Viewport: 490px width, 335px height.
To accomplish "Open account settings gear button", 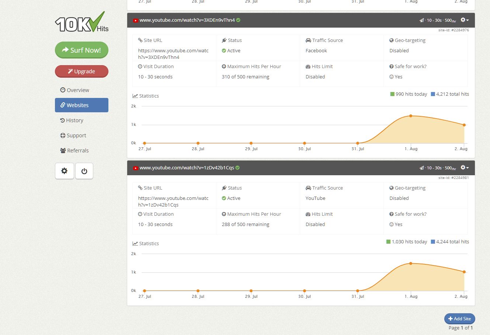I will click(65, 171).
